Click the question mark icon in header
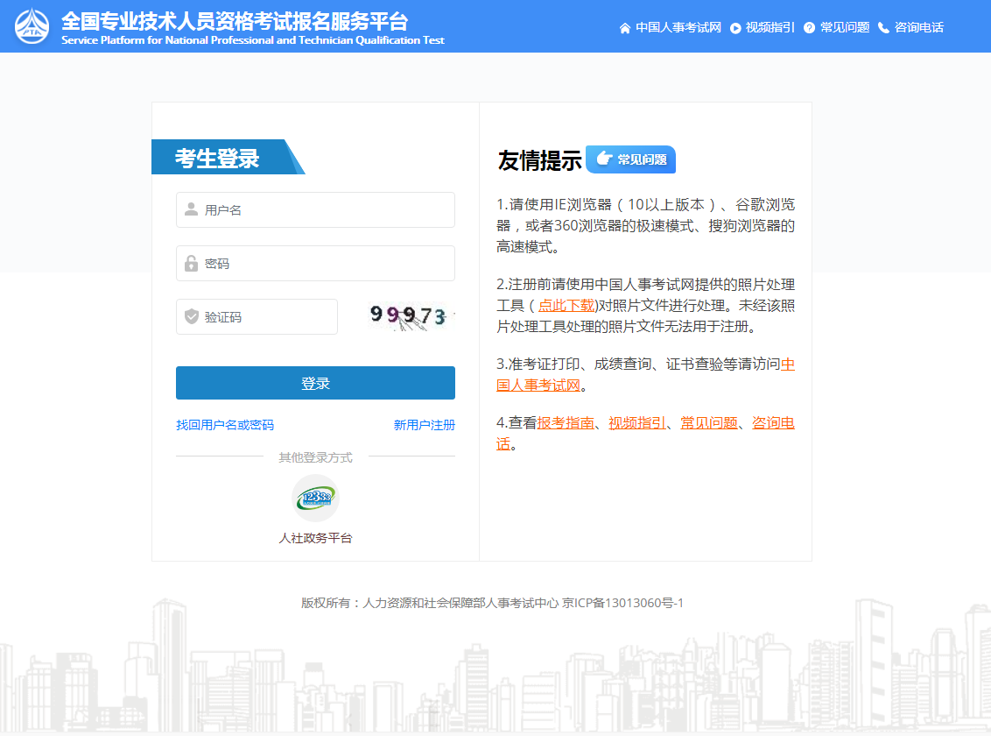 pos(809,28)
